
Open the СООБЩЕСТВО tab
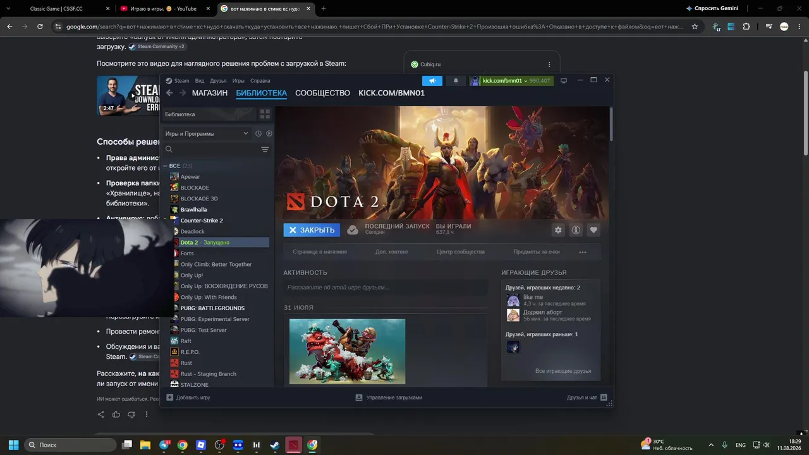click(x=322, y=93)
